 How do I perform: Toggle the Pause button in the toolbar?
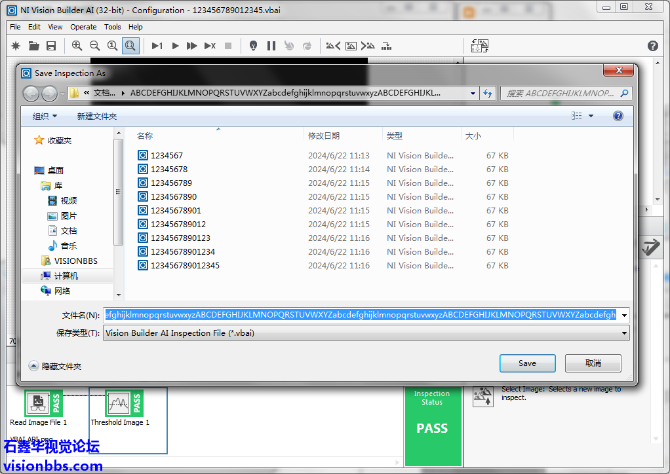click(271, 46)
